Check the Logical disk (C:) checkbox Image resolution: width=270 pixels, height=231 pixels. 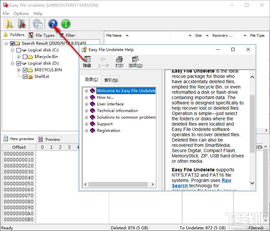[19, 50]
